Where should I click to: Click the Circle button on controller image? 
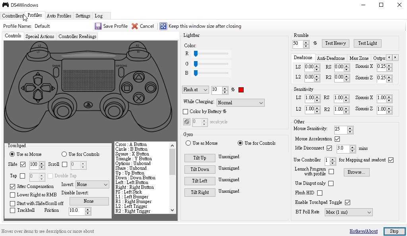pyautogui.click(x=150, y=88)
